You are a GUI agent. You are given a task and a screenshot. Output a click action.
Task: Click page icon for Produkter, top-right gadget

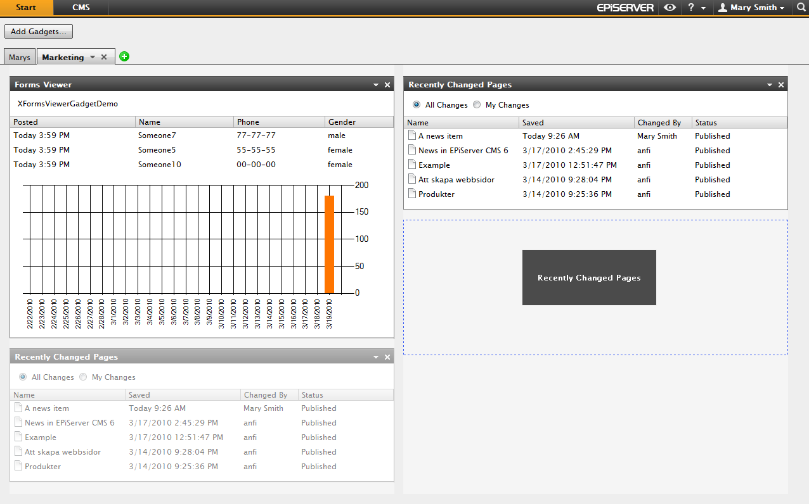[411, 194]
